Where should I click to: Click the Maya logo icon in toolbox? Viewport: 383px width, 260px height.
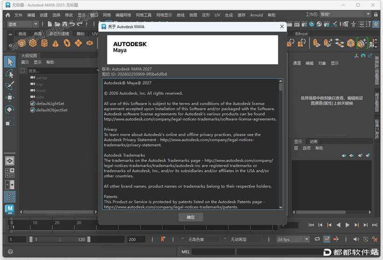point(10,209)
